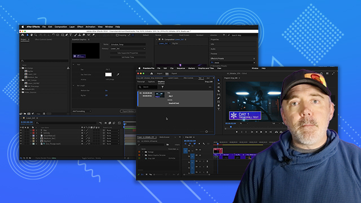This screenshot has height=203, width=361.
Task: Toggle the Medium Bar On checkbox value
Action: point(106,90)
